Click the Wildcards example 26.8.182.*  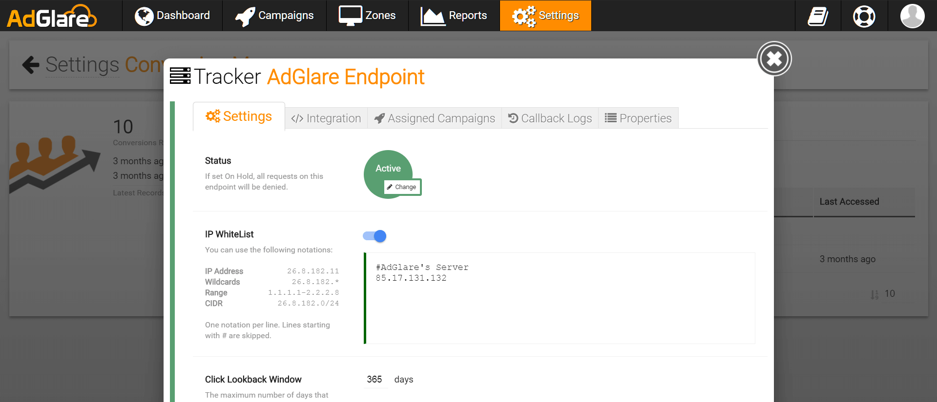[315, 282]
